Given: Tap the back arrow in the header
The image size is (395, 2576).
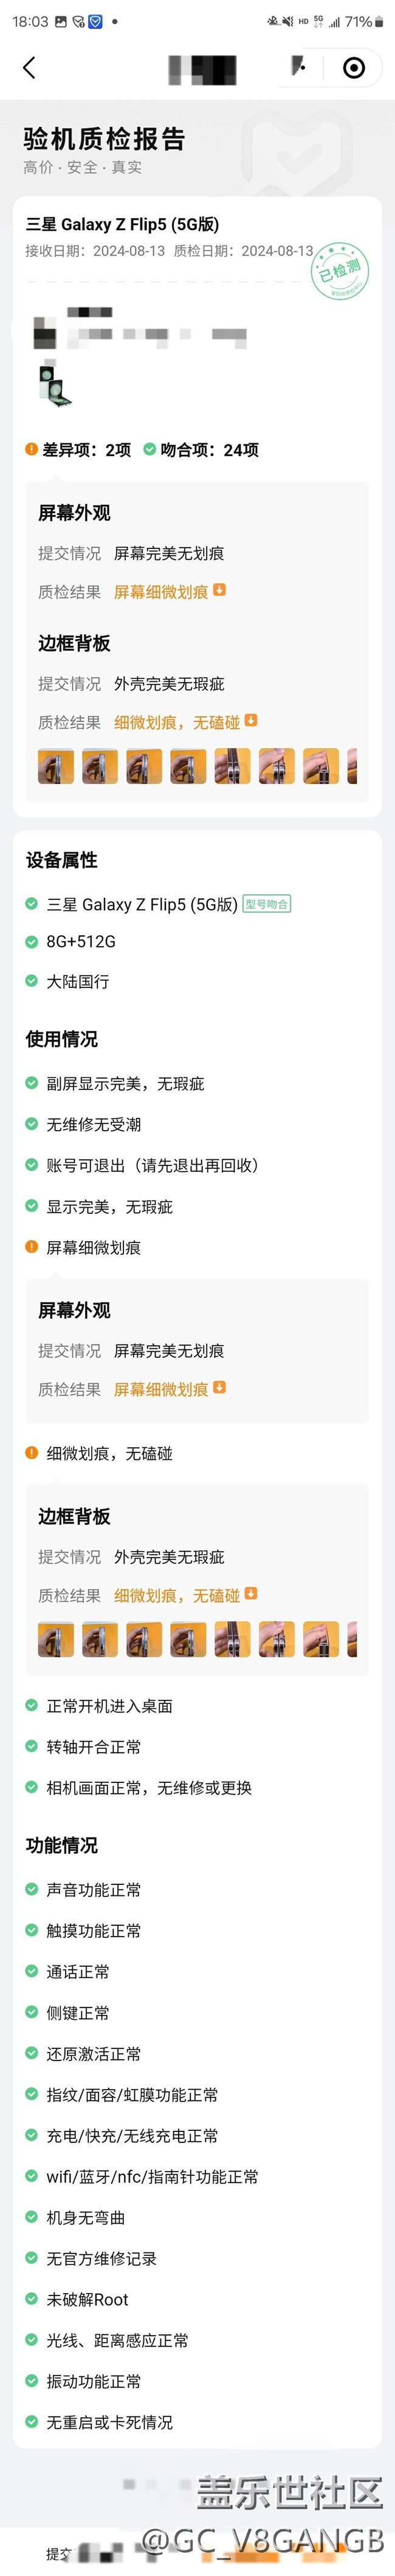Looking at the screenshot, I should [29, 67].
